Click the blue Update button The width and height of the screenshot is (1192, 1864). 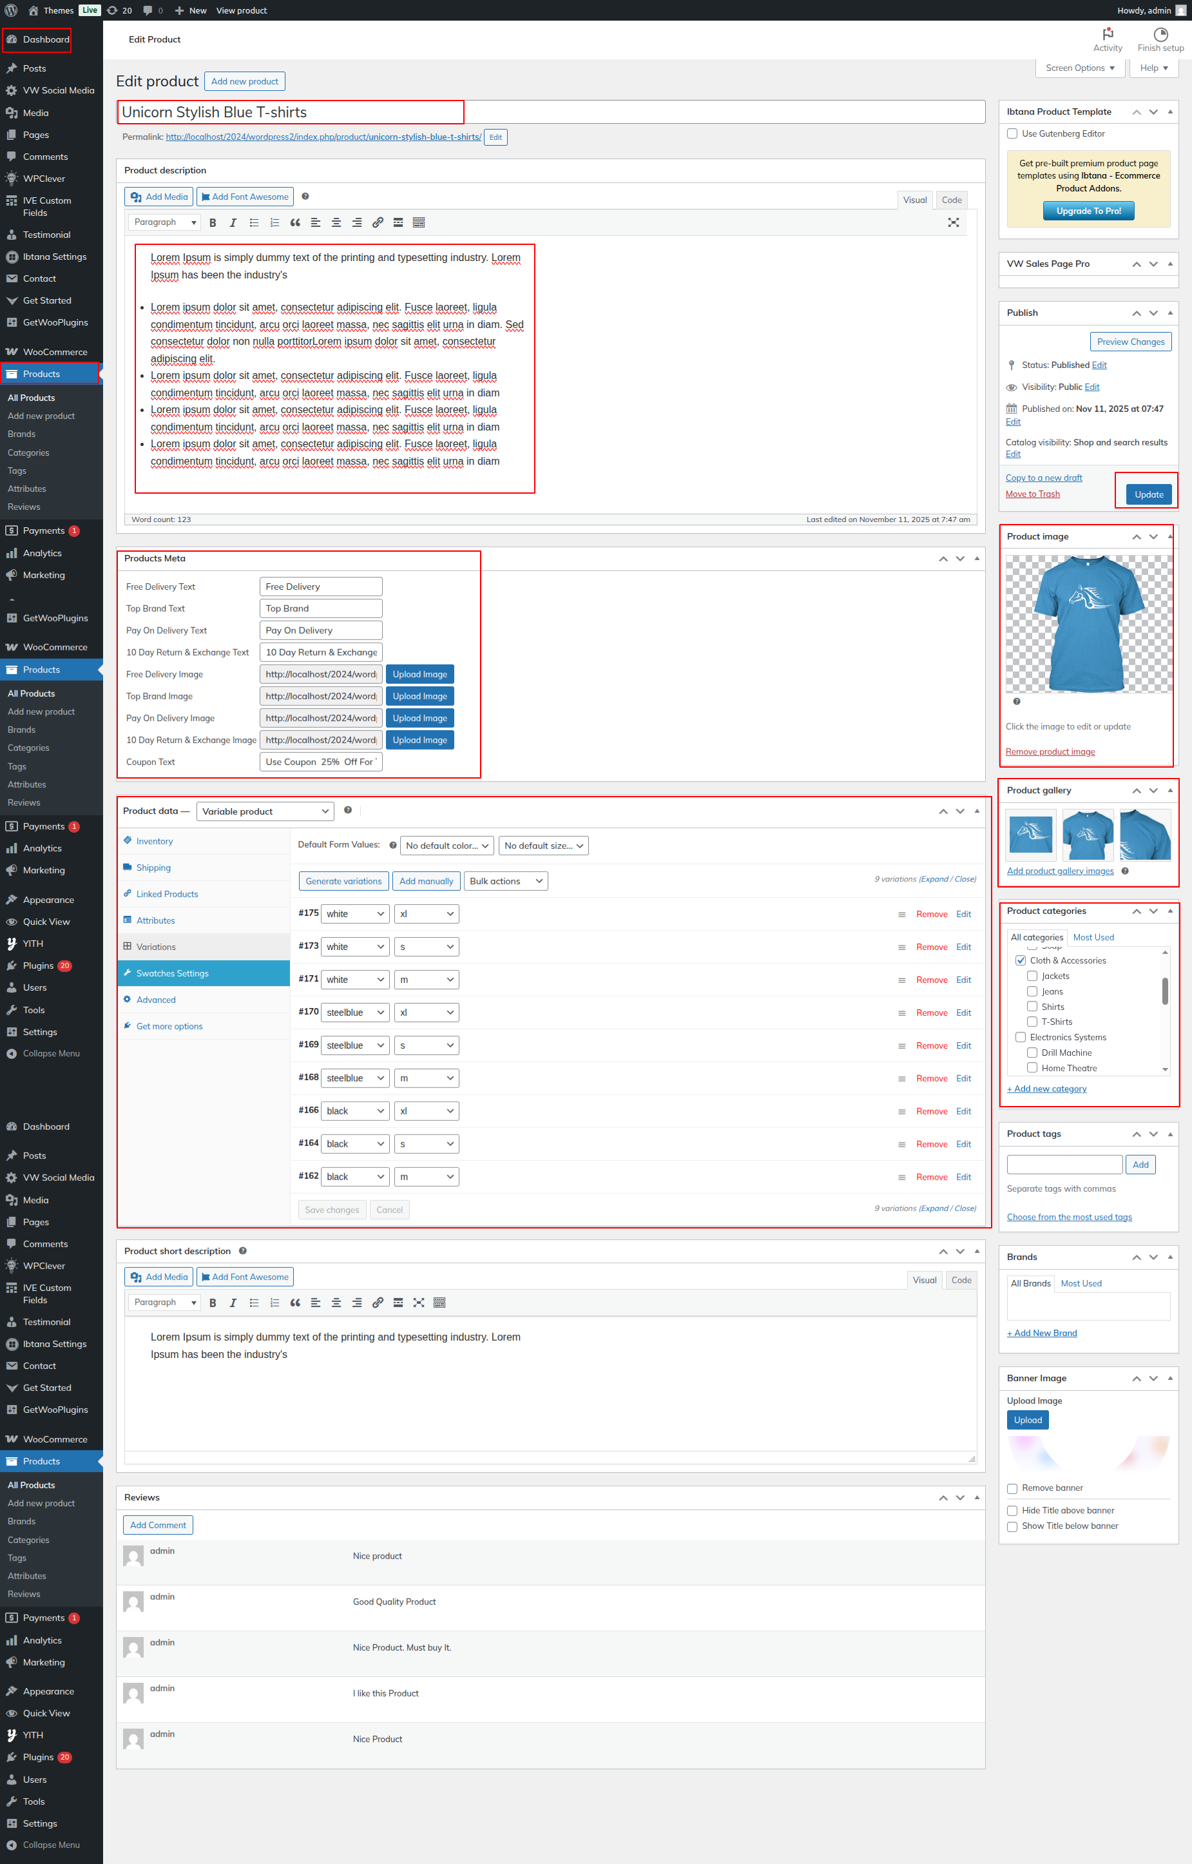(x=1148, y=494)
